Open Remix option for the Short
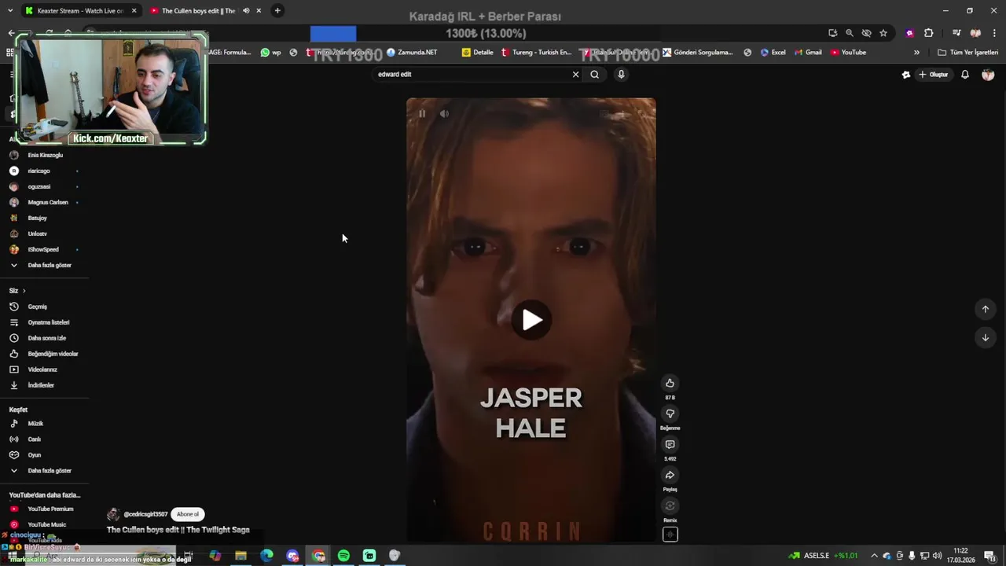The width and height of the screenshot is (1006, 566). [670, 505]
